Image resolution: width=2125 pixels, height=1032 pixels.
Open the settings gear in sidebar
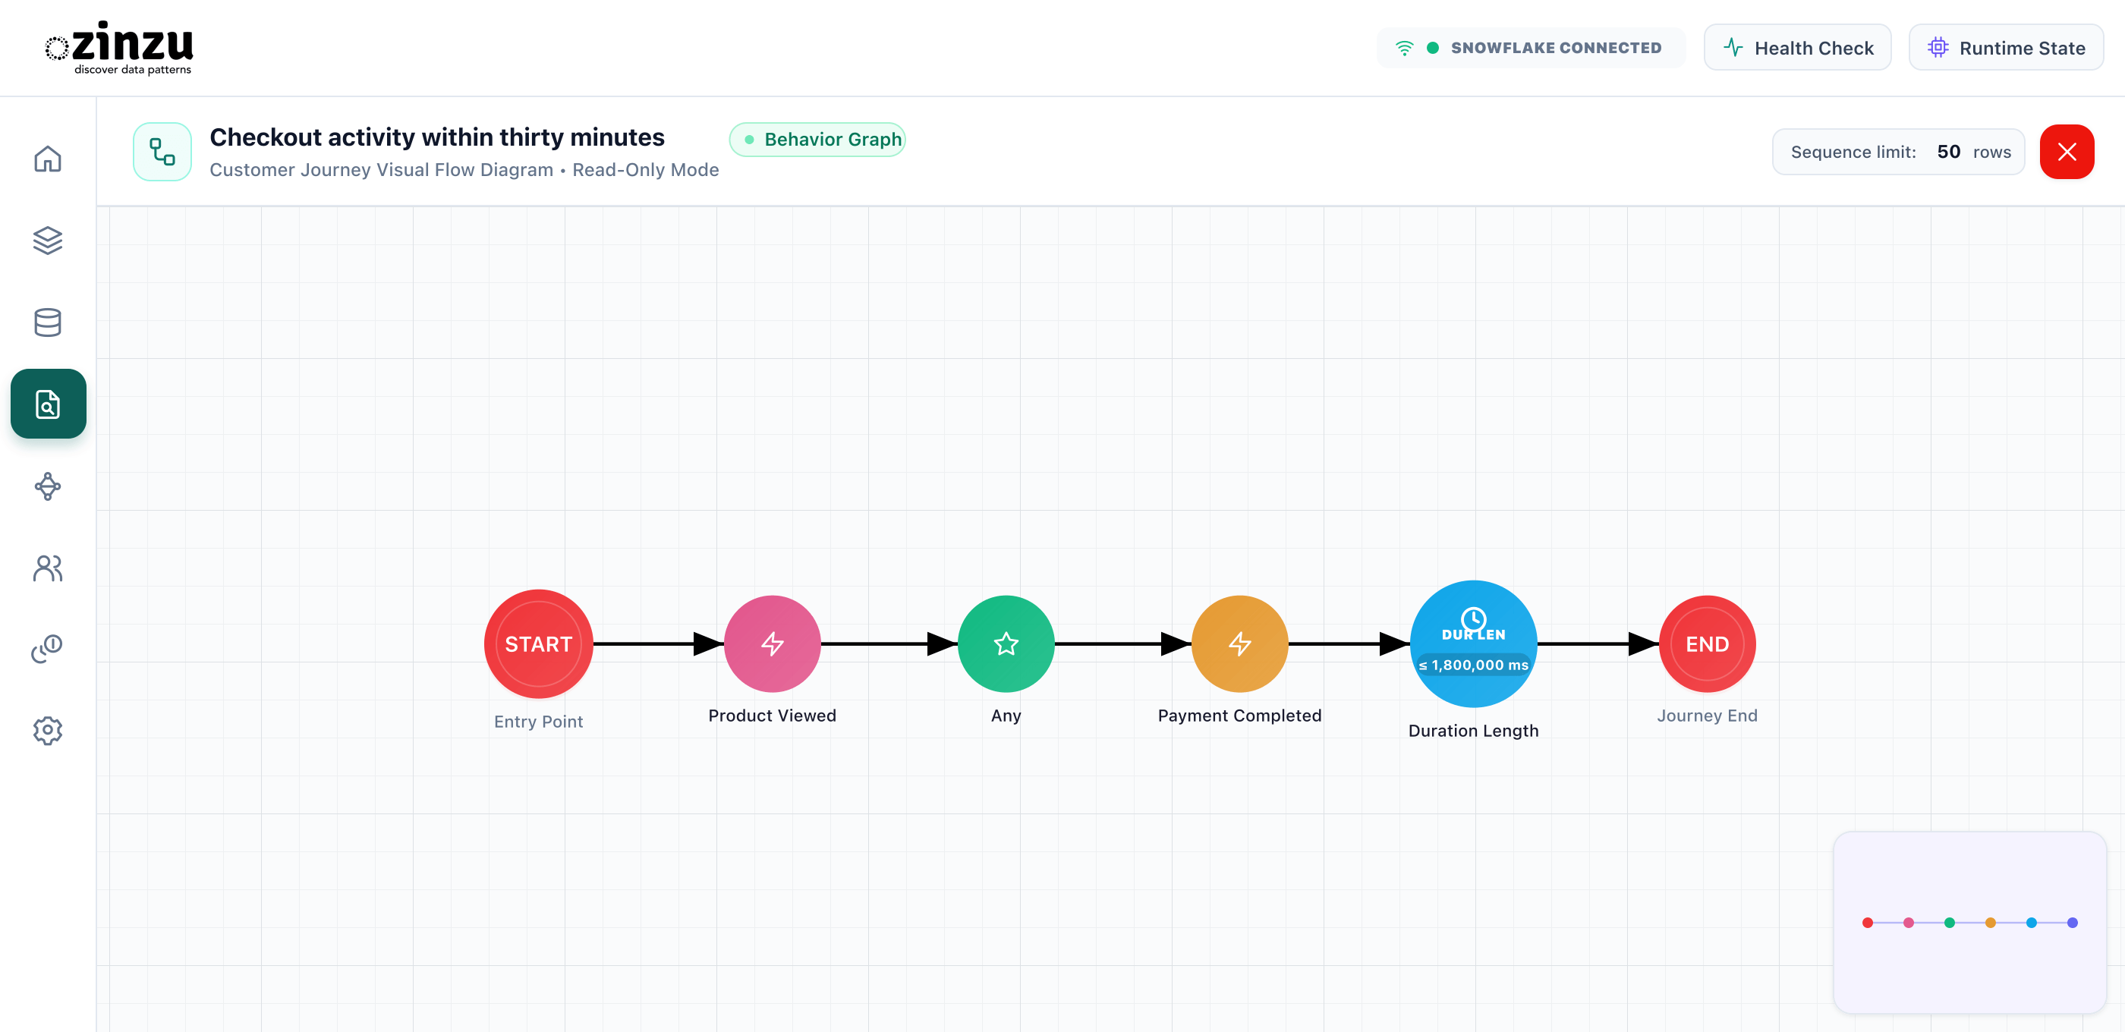48,730
